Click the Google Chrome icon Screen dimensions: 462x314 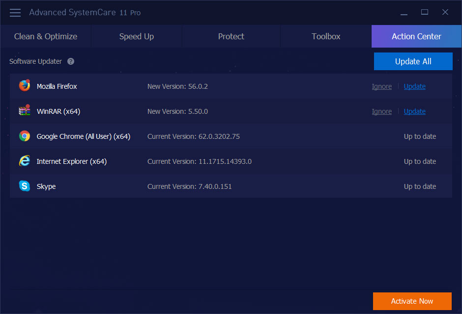[25, 136]
